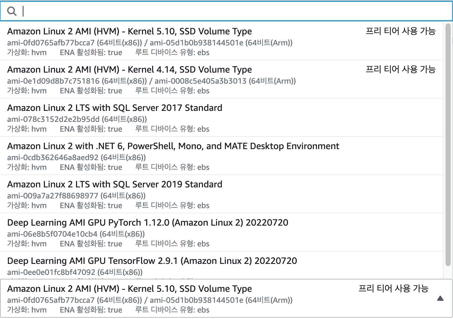This screenshot has height=319, width=453.
Task: Choose Amazon Linux 2 with .NET 6 MATE Desktop
Action: (221, 156)
